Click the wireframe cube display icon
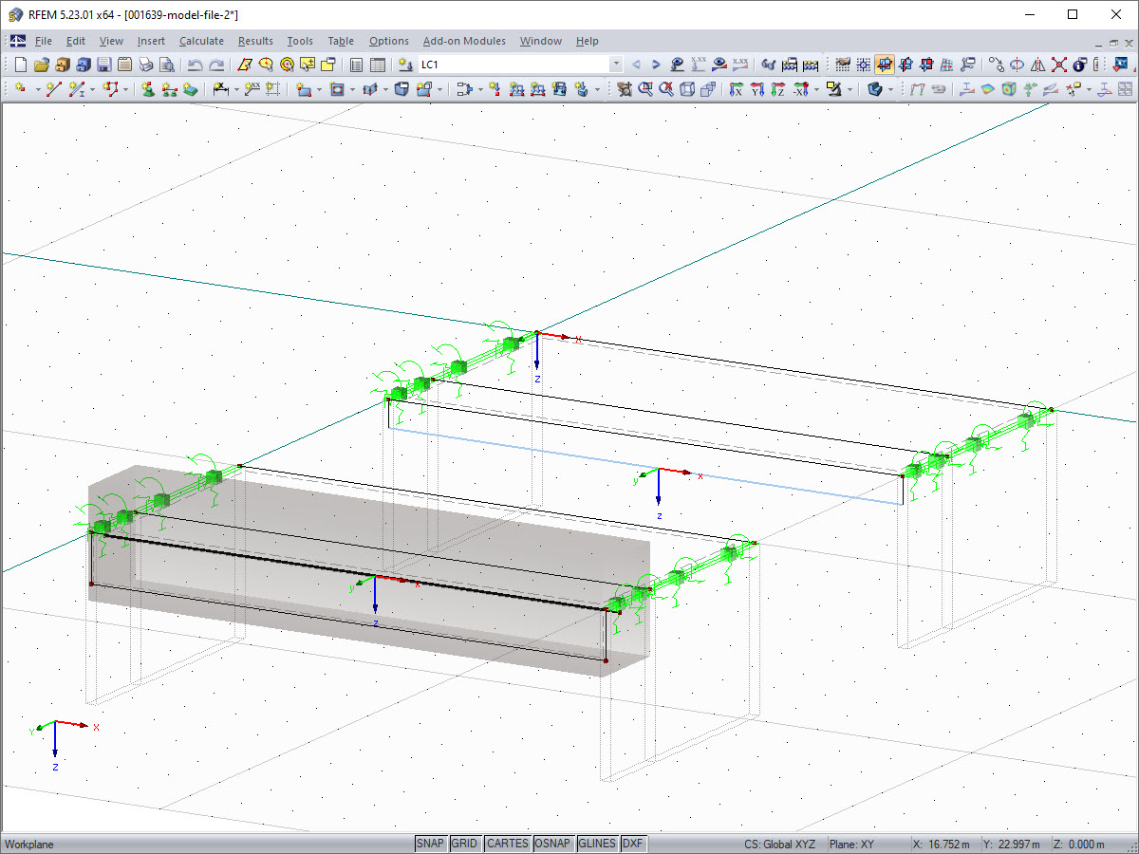Screen dimensions: 1139x854 click(x=687, y=89)
